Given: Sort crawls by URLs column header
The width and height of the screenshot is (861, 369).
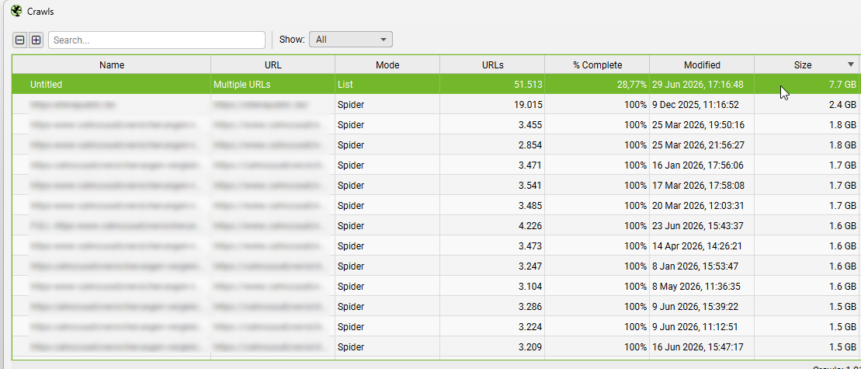Looking at the screenshot, I should tap(492, 64).
